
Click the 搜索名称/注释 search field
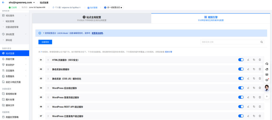point(232,42)
